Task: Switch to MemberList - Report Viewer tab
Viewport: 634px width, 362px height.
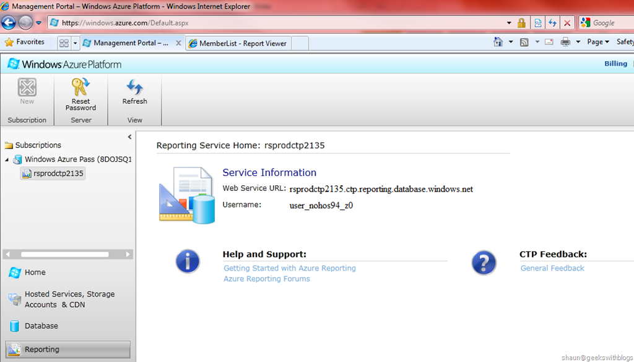Action: [238, 43]
